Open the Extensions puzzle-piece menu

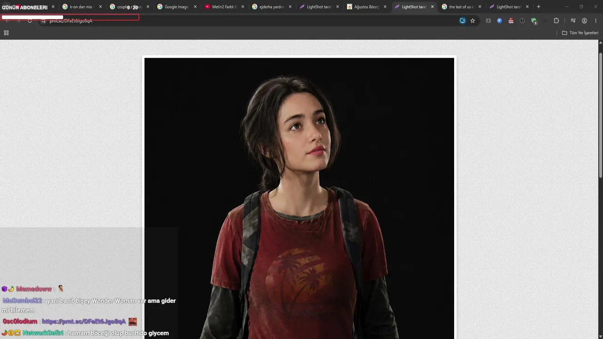click(556, 21)
